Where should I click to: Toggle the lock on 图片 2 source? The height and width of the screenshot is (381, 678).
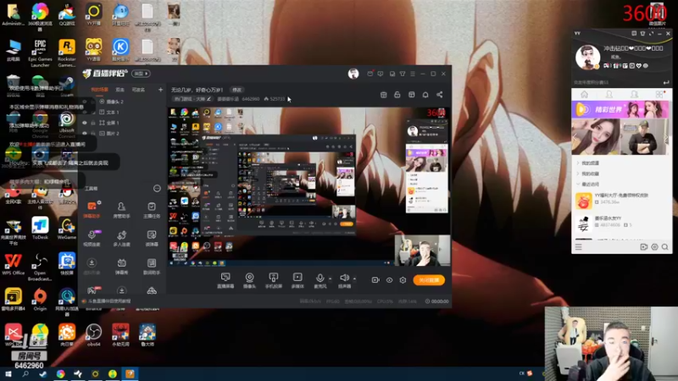pyautogui.click(x=93, y=134)
